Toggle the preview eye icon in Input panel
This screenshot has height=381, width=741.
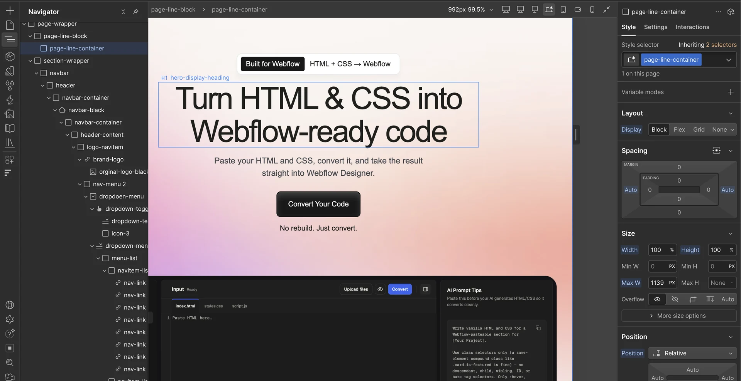(380, 289)
